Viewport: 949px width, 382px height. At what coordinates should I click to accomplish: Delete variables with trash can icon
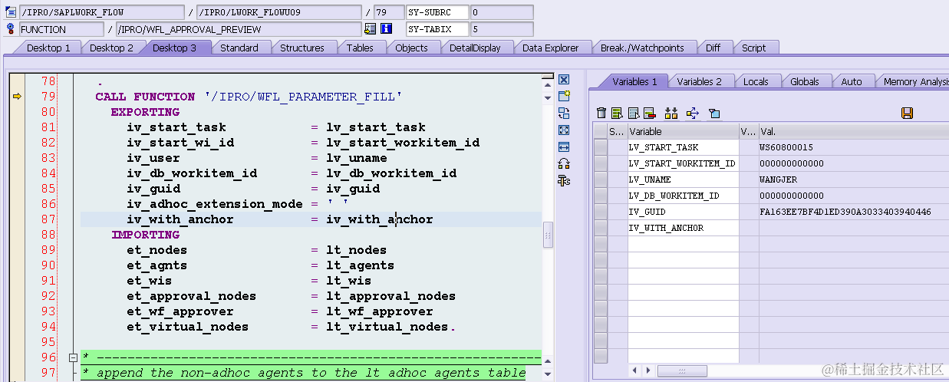601,113
